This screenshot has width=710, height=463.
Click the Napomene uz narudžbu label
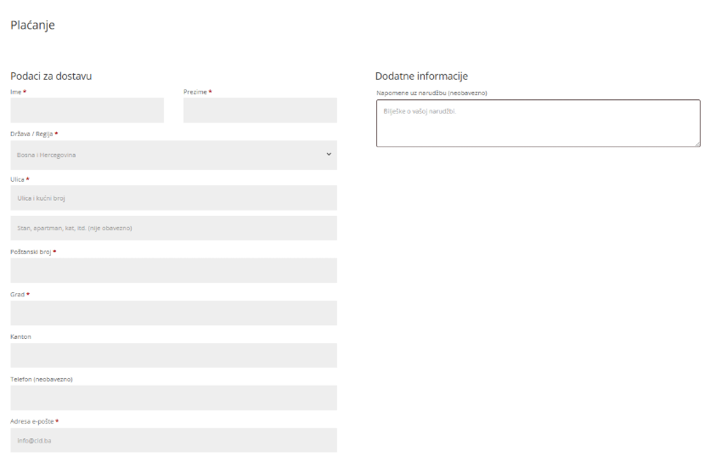pos(431,93)
